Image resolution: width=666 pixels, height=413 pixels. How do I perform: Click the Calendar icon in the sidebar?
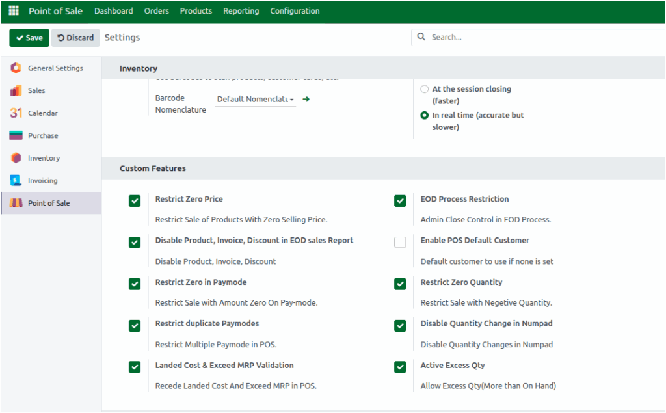click(14, 113)
